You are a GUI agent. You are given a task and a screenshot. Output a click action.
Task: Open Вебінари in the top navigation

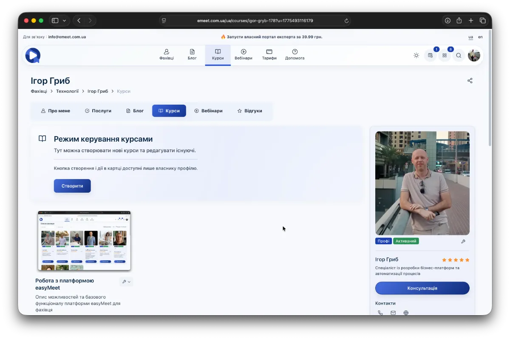click(x=244, y=55)
